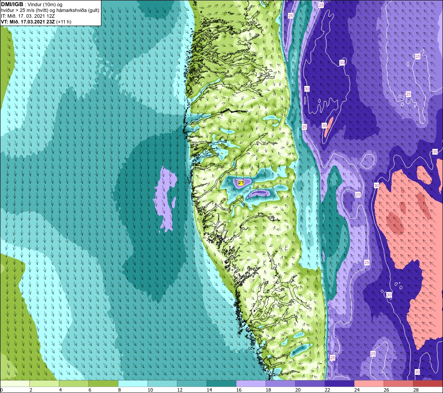Click the dark indigo 22–24 legend swatch
Image resolution: width=443 pixels, height=393 pixels.
point(340,383)
